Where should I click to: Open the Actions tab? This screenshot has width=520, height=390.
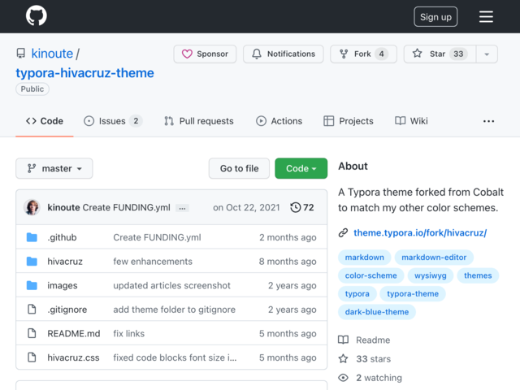click(279, 121)
